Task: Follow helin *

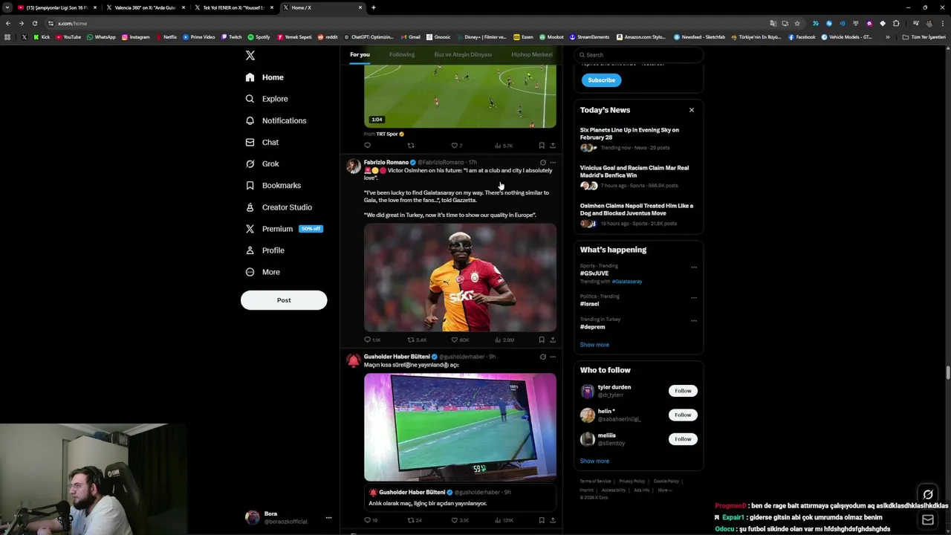Action: click(683, 415)
